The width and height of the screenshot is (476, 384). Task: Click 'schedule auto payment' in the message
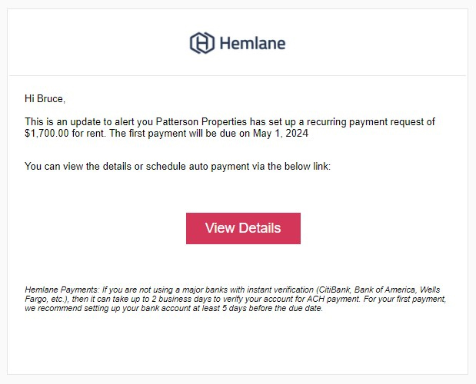pos(198,167)
